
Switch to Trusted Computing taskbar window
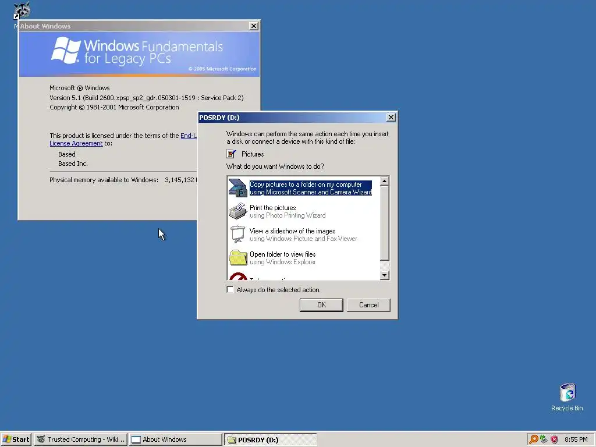pos(81,439)
